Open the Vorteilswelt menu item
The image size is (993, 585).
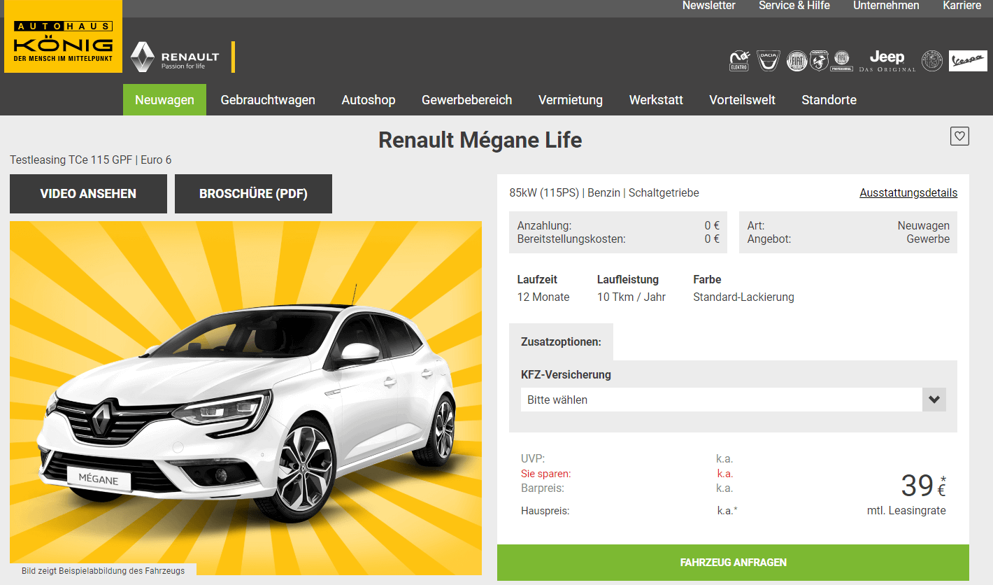point(742,100)
